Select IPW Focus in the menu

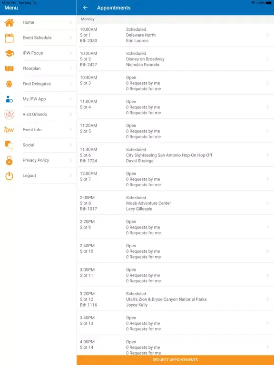click(x=38, y=53)
